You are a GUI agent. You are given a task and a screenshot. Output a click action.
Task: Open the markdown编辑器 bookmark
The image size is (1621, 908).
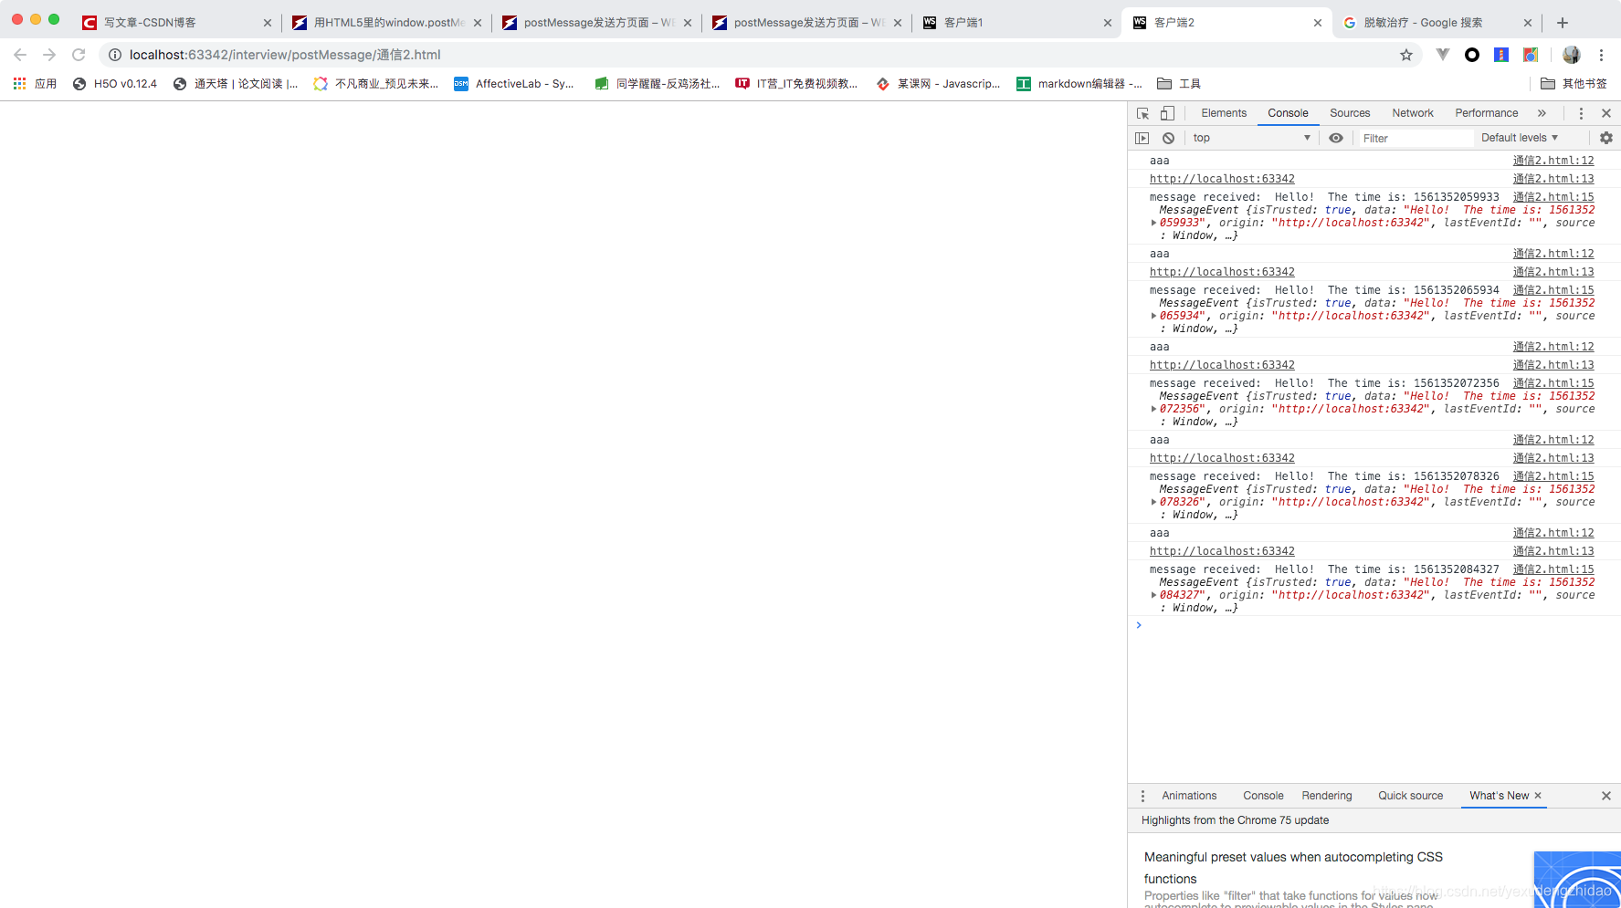point(1079,84)
